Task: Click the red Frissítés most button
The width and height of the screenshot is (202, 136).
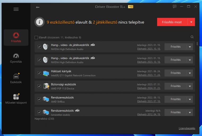Action: [x=172, y=22]
